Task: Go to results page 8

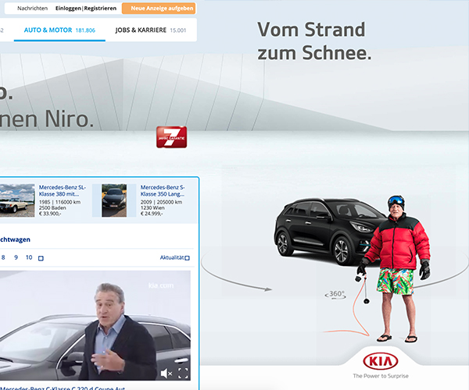Action: [3, 257]
